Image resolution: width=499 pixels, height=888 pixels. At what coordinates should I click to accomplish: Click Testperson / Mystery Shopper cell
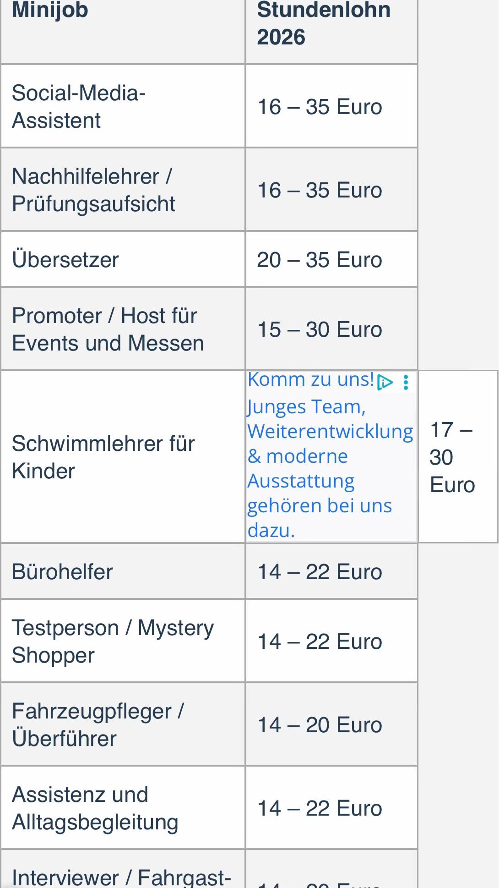tap(123, 641)
